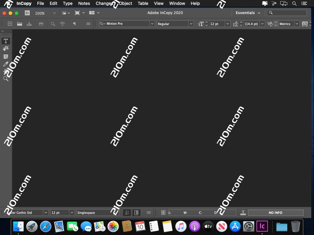Open bottom bar panel menu icon
Viewport: 314px width, 235px height.
pos(149,213)
